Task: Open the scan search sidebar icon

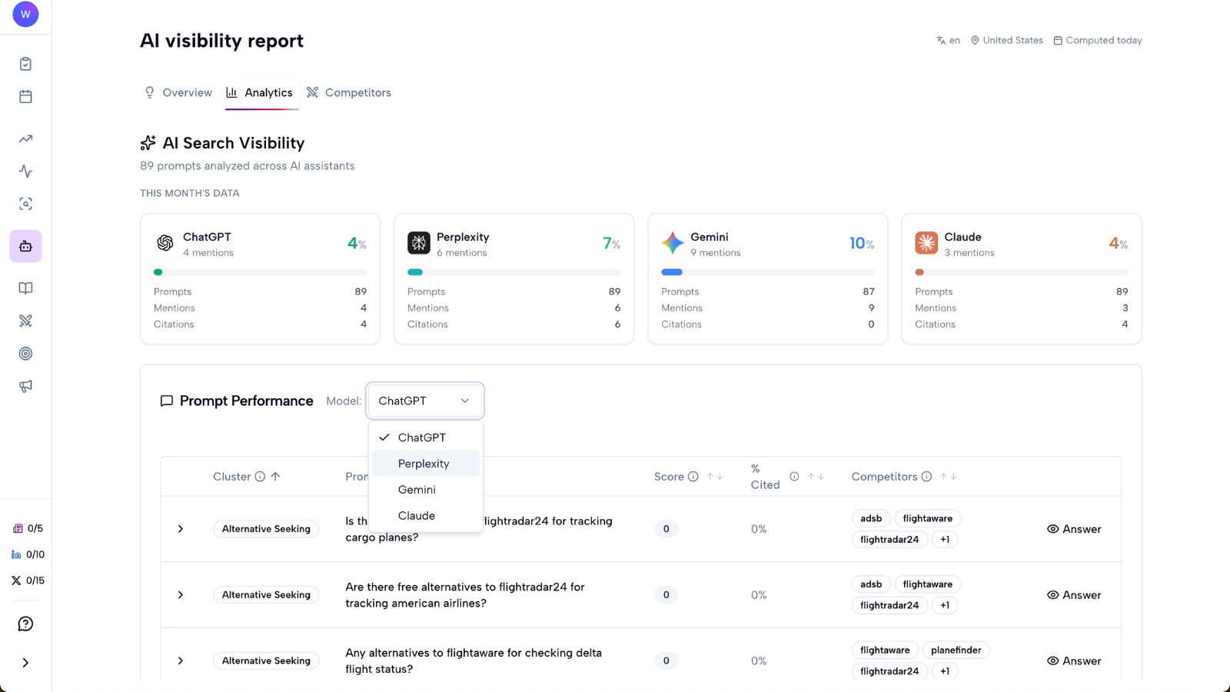Action: 25,204
